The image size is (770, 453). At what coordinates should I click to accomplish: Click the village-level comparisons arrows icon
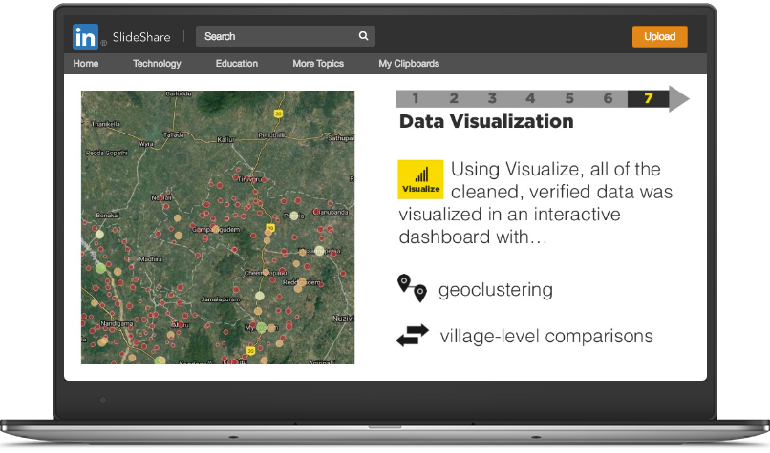(x=413, y=336)
